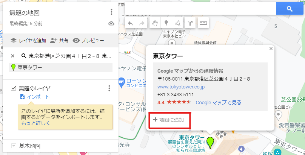Open the 共有 share option

59,41
